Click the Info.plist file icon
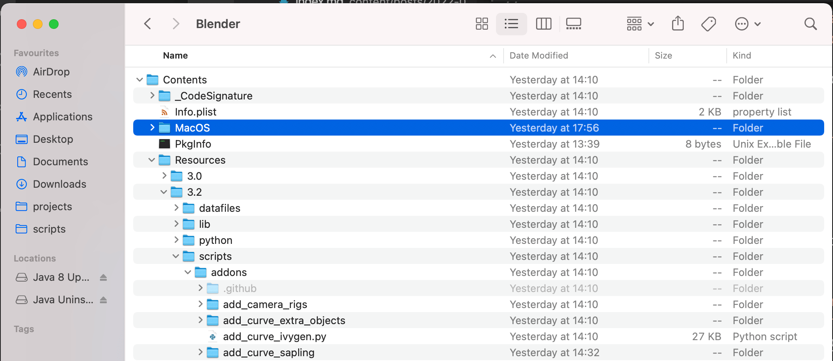Screen dimensions: 833x361 click(x=165, y=112)
